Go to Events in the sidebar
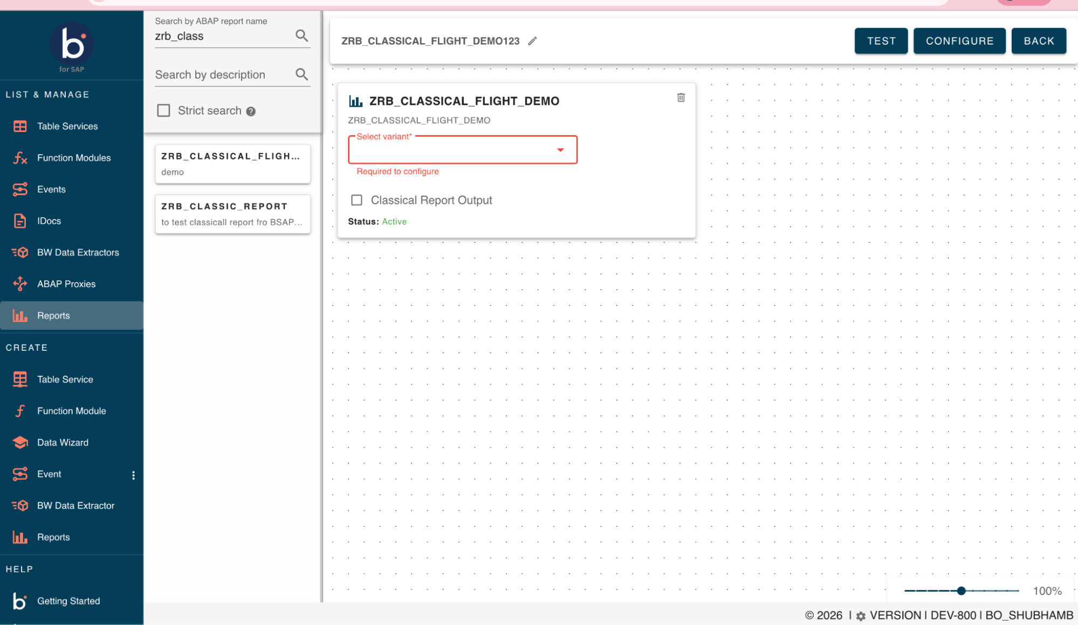The width and height of the screenshot is (1078, 625). pos(72,189)
